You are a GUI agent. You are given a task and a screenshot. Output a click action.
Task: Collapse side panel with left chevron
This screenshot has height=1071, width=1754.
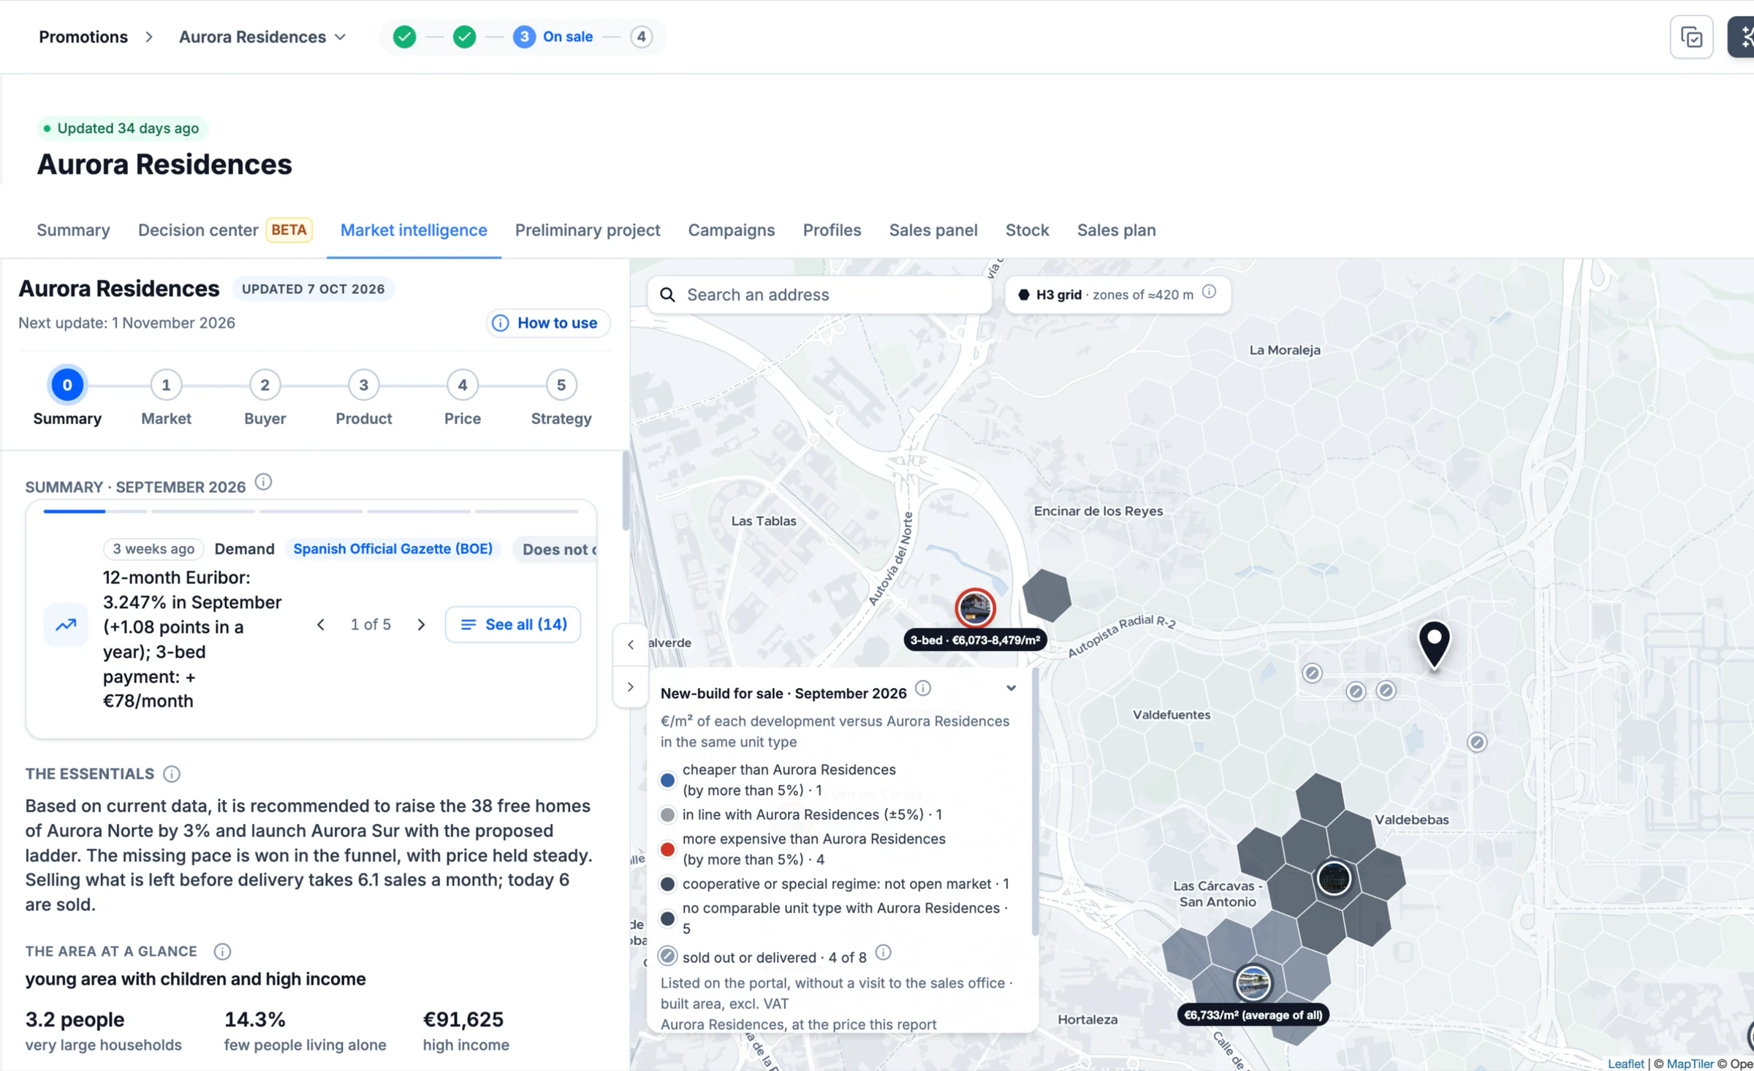click(x=631, y=645)
